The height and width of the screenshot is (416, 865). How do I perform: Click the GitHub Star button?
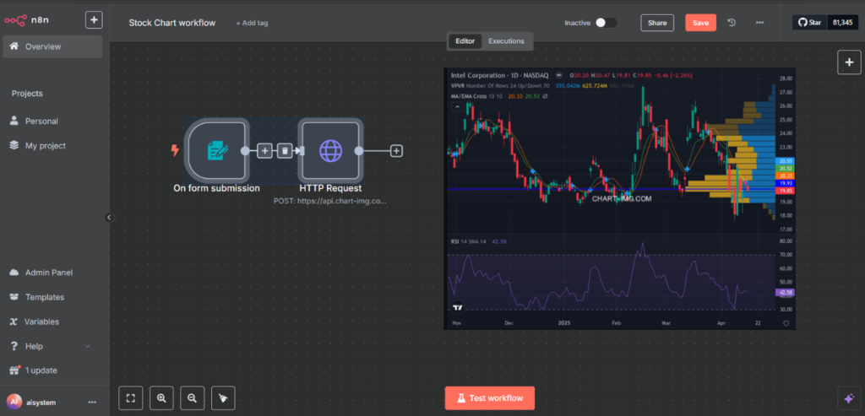[810, 23]
